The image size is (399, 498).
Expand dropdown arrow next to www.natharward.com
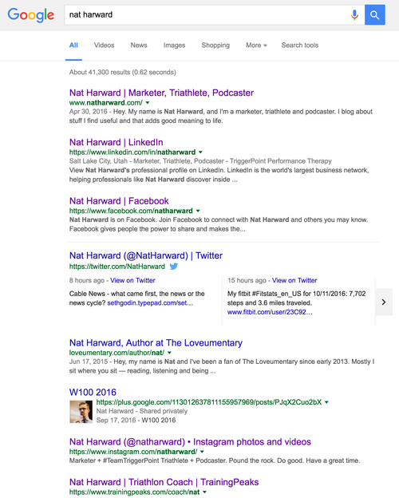(148, 103)
